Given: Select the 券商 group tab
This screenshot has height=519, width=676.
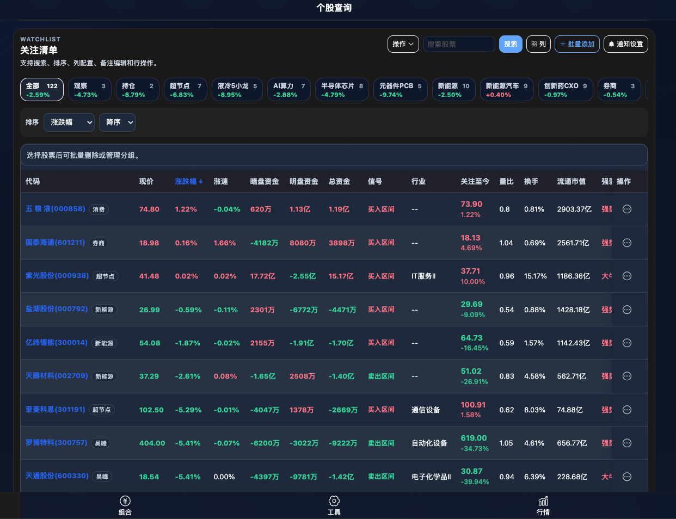Looking at the screenshot, I should click(x=619, y=90).
